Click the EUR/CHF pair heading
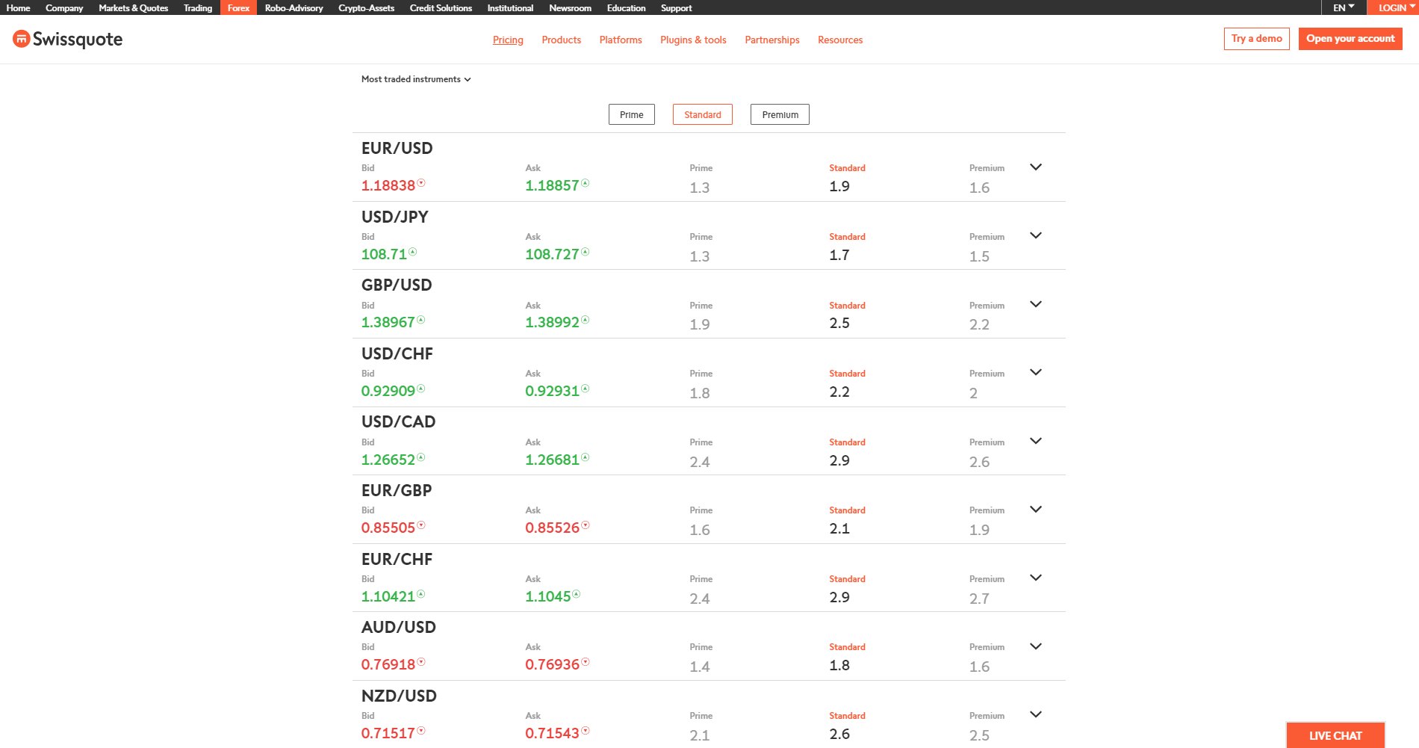Viewport: 1419px width, 748px height. 397,559
